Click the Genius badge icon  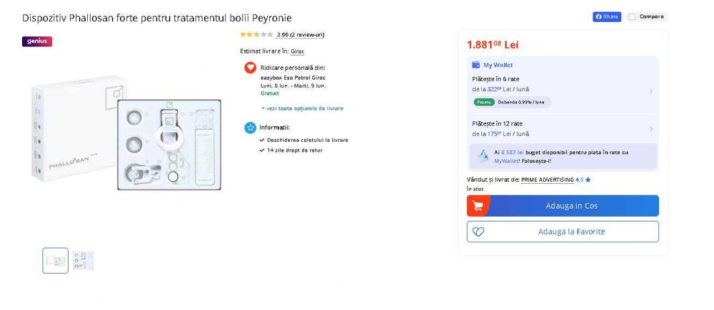[37, 41]
